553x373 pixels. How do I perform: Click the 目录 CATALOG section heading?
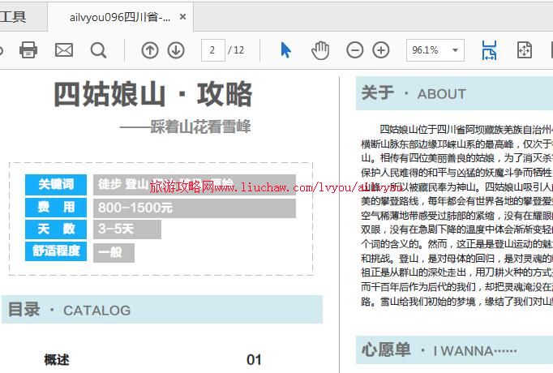pos(69,310)
